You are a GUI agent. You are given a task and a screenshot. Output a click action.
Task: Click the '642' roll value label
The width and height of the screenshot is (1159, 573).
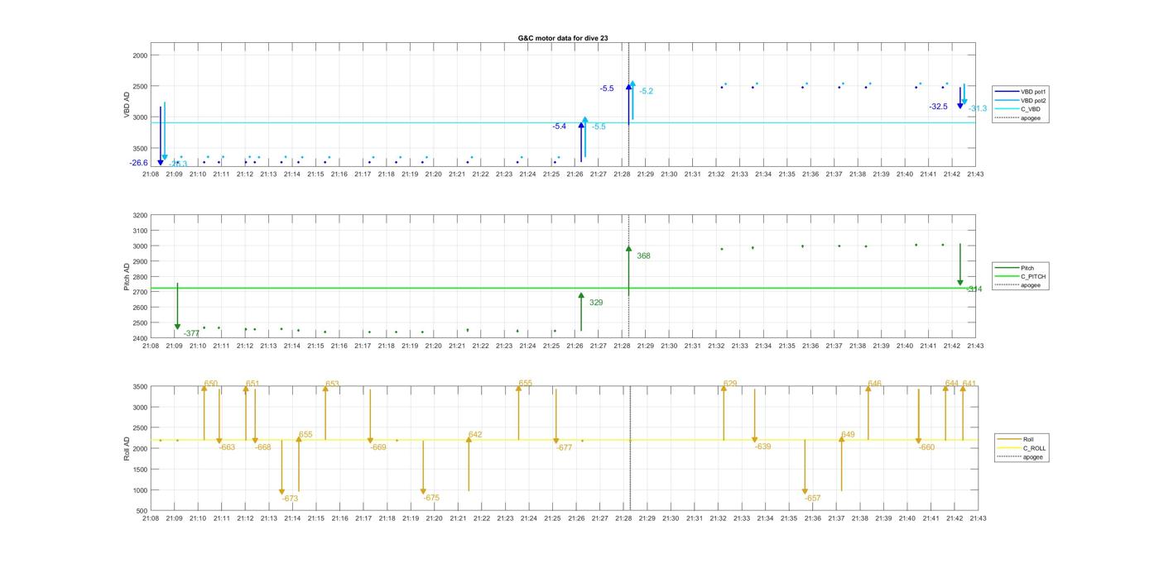pos(475,435)
